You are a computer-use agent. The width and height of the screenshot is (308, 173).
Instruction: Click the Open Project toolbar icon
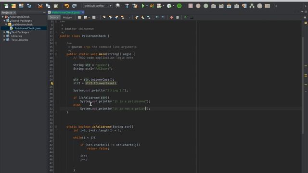[x=21, y=6]
